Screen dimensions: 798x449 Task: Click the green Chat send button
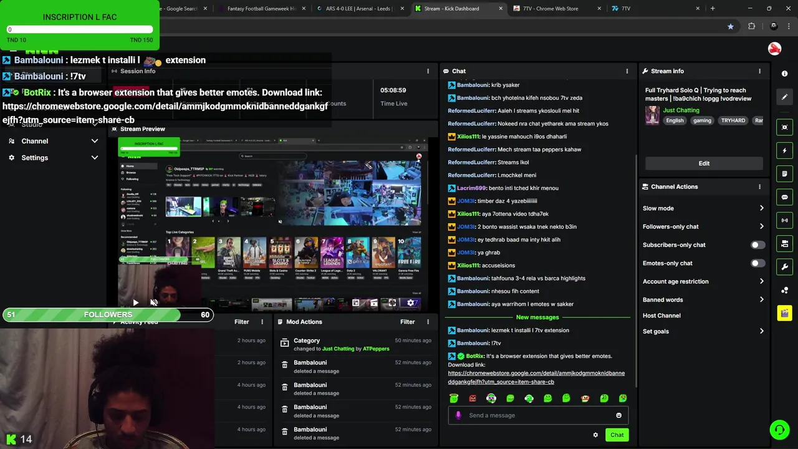pos(617,435)
